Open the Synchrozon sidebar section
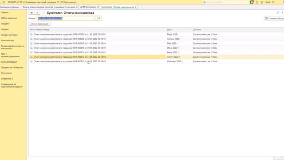This screenshot has height=160, width=284. pyautogui.click(x=6, y=73)
